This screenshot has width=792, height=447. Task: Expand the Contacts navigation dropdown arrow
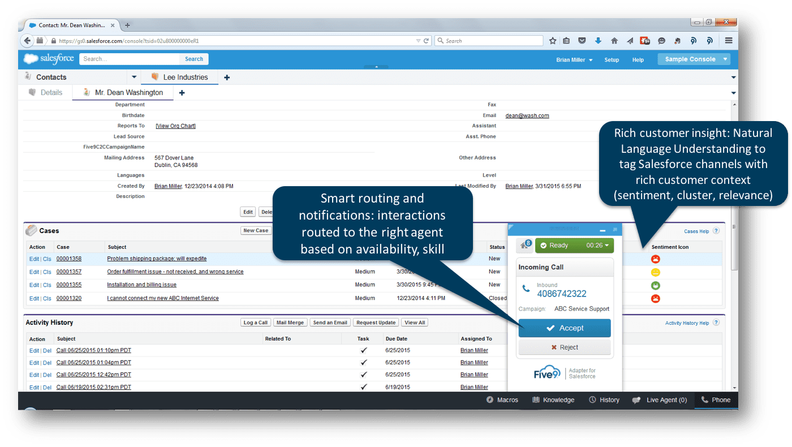(x=134, y=77)
